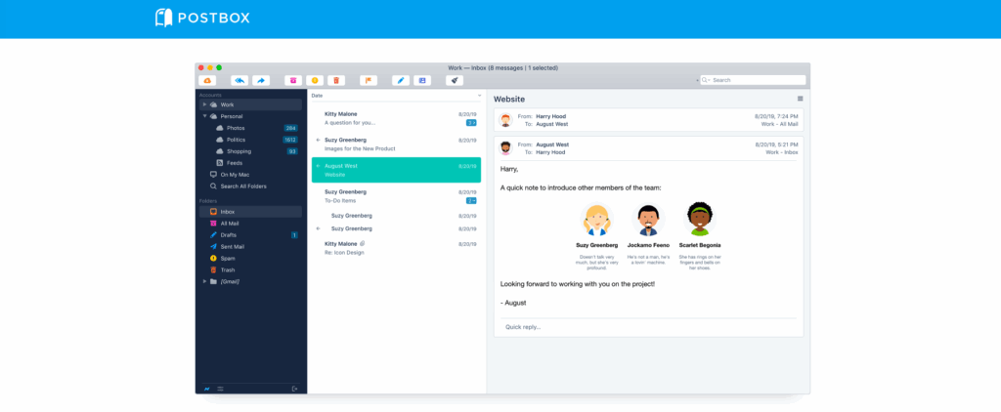Viewport: 1001px width, 412px height.
Task: Collapse the Personal account tree
Action: tap(204, 116)
